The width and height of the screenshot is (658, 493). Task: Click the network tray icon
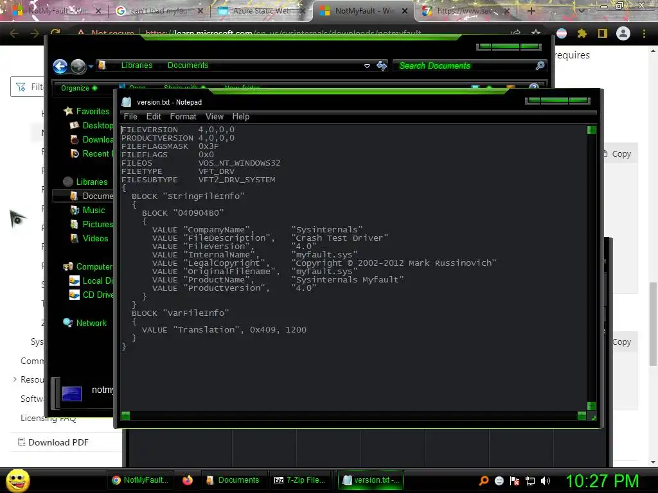[x=530, y=481]
